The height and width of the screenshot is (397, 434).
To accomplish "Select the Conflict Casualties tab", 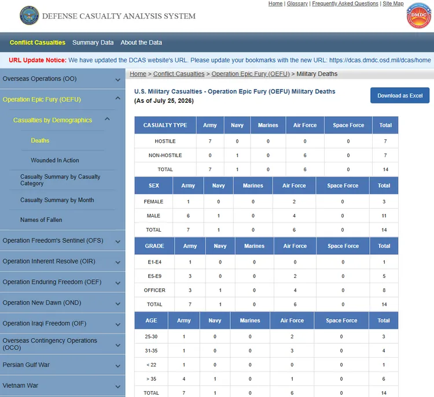I will coord(38,43).
